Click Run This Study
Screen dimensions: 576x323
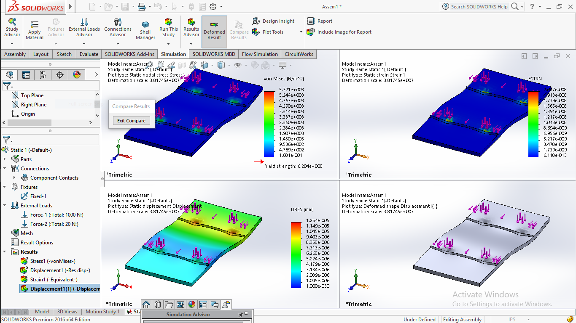(x=168, y=28)
